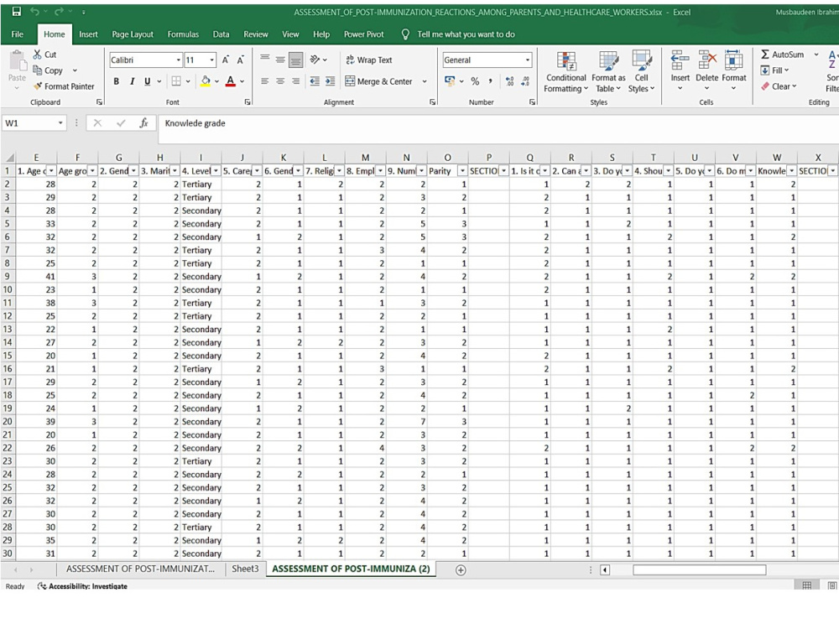Click Decrease Decimal icon

pos(525,81)
